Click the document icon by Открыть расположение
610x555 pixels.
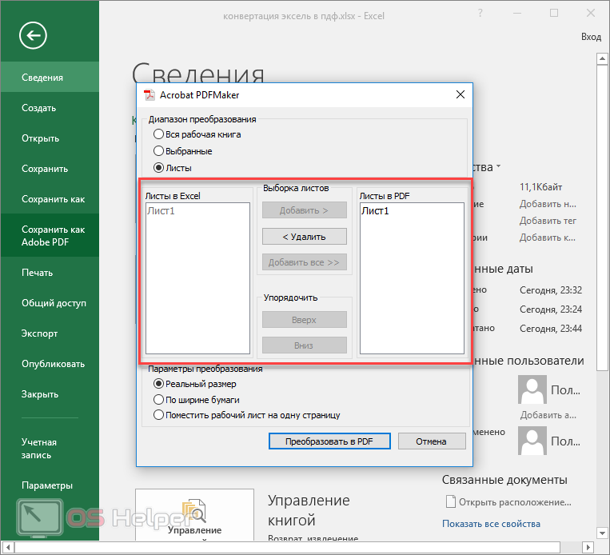click(x=450, y=501)
